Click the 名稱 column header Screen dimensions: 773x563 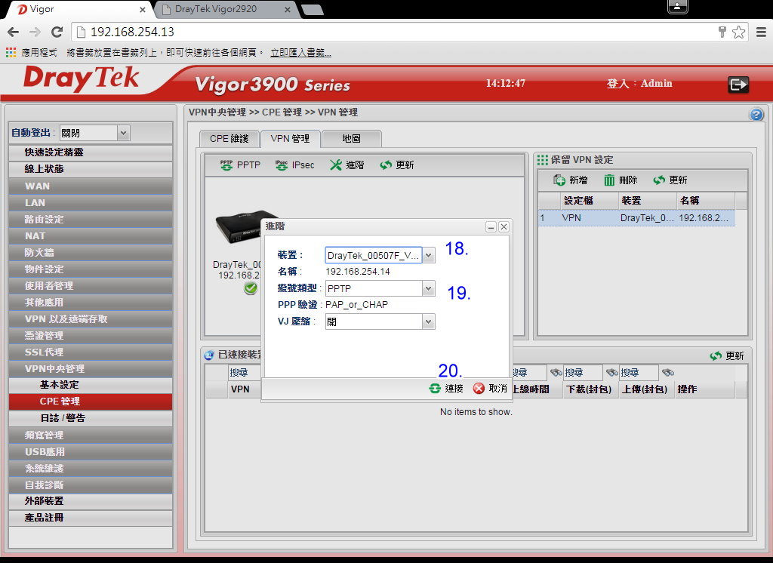[706, 201]
